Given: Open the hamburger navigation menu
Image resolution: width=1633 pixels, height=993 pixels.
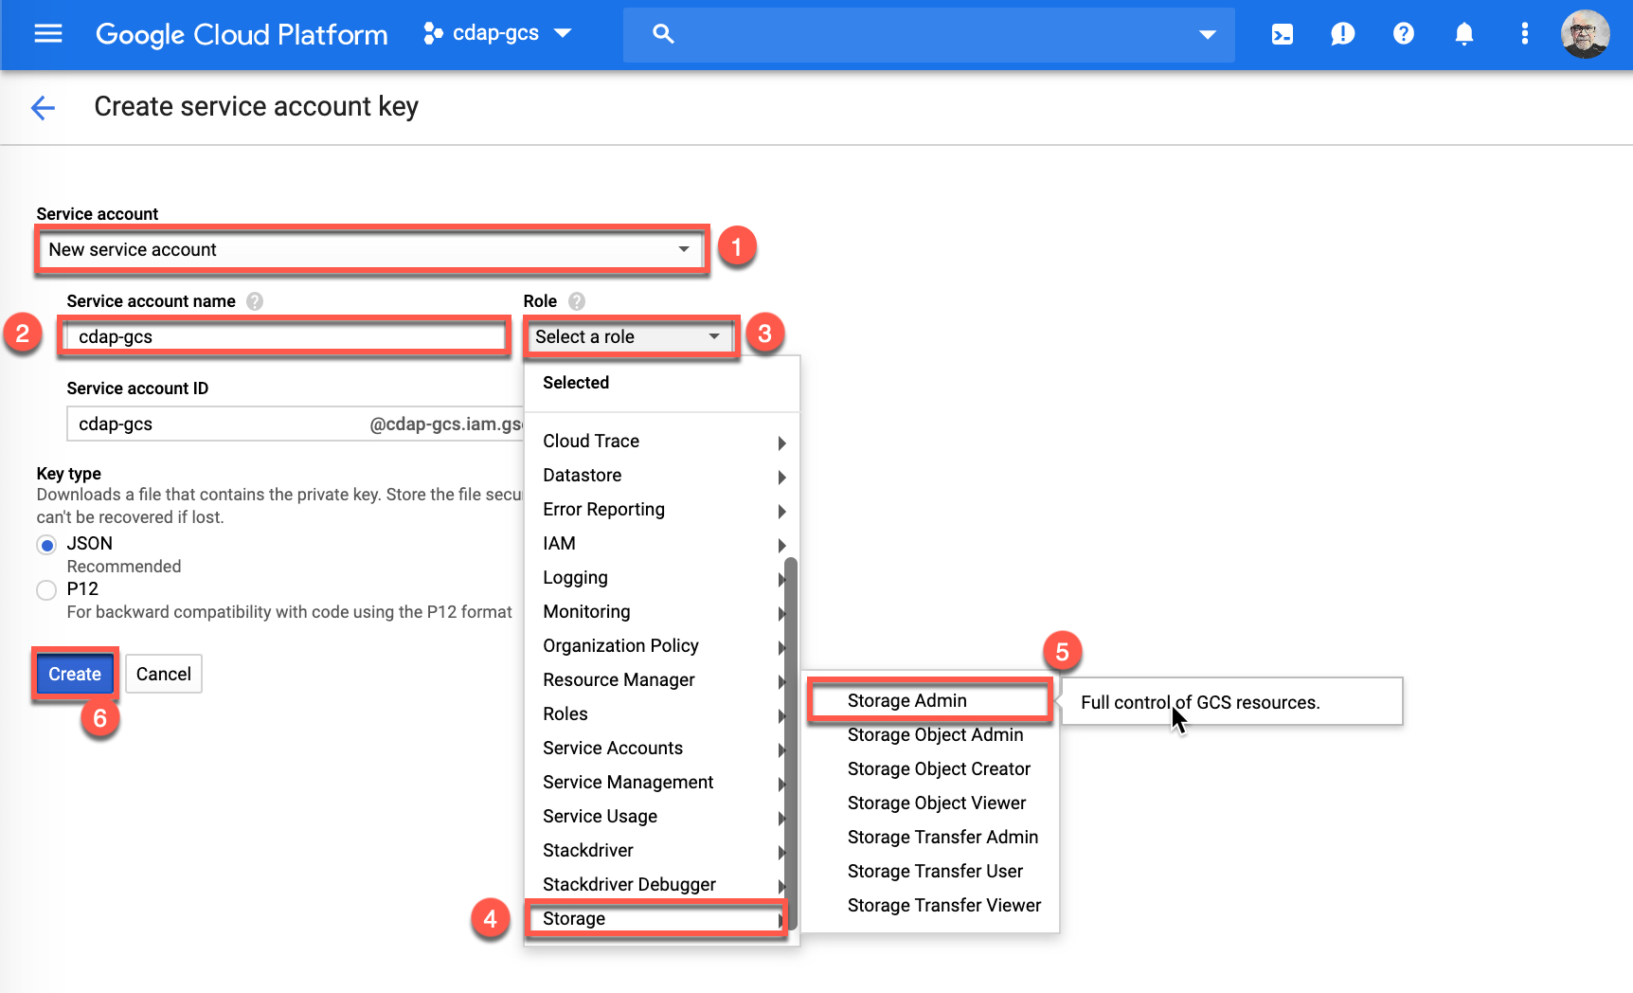Looking at the screenshot, I should click(x=47, y=34).
